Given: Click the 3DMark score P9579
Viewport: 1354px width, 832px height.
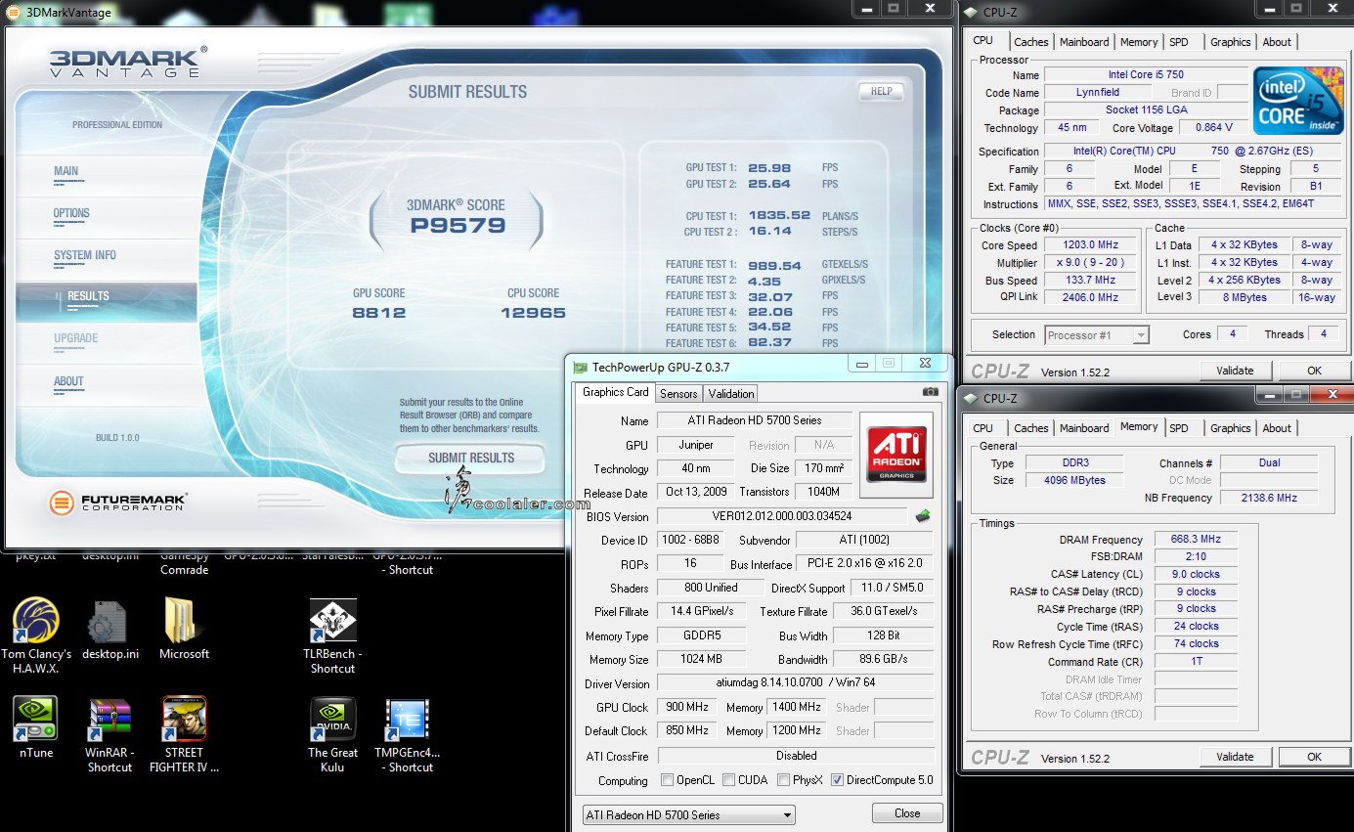Looking at the screenshot, I should 458,226.
